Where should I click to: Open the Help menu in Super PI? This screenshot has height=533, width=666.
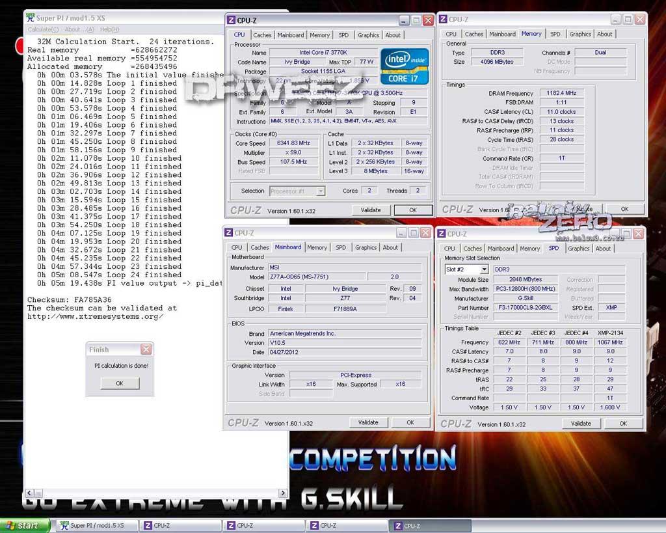tap(109, 29)
